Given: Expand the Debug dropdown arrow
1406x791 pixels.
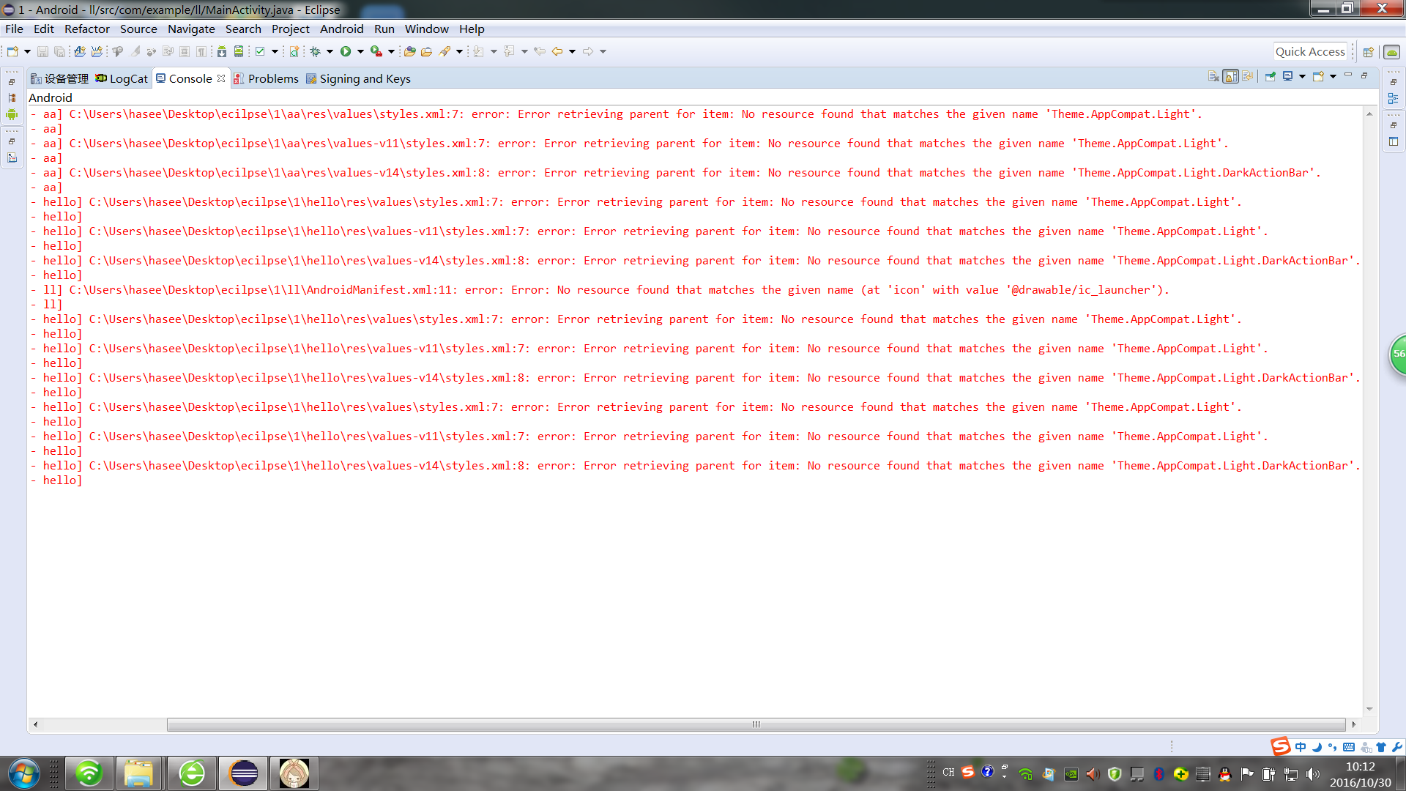Looking at the screenshot, I should [330, 51].
